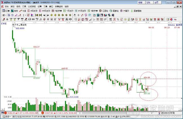
Task: Click the grid table icon in drawing toolbar
Action: (x=168, y=19)
